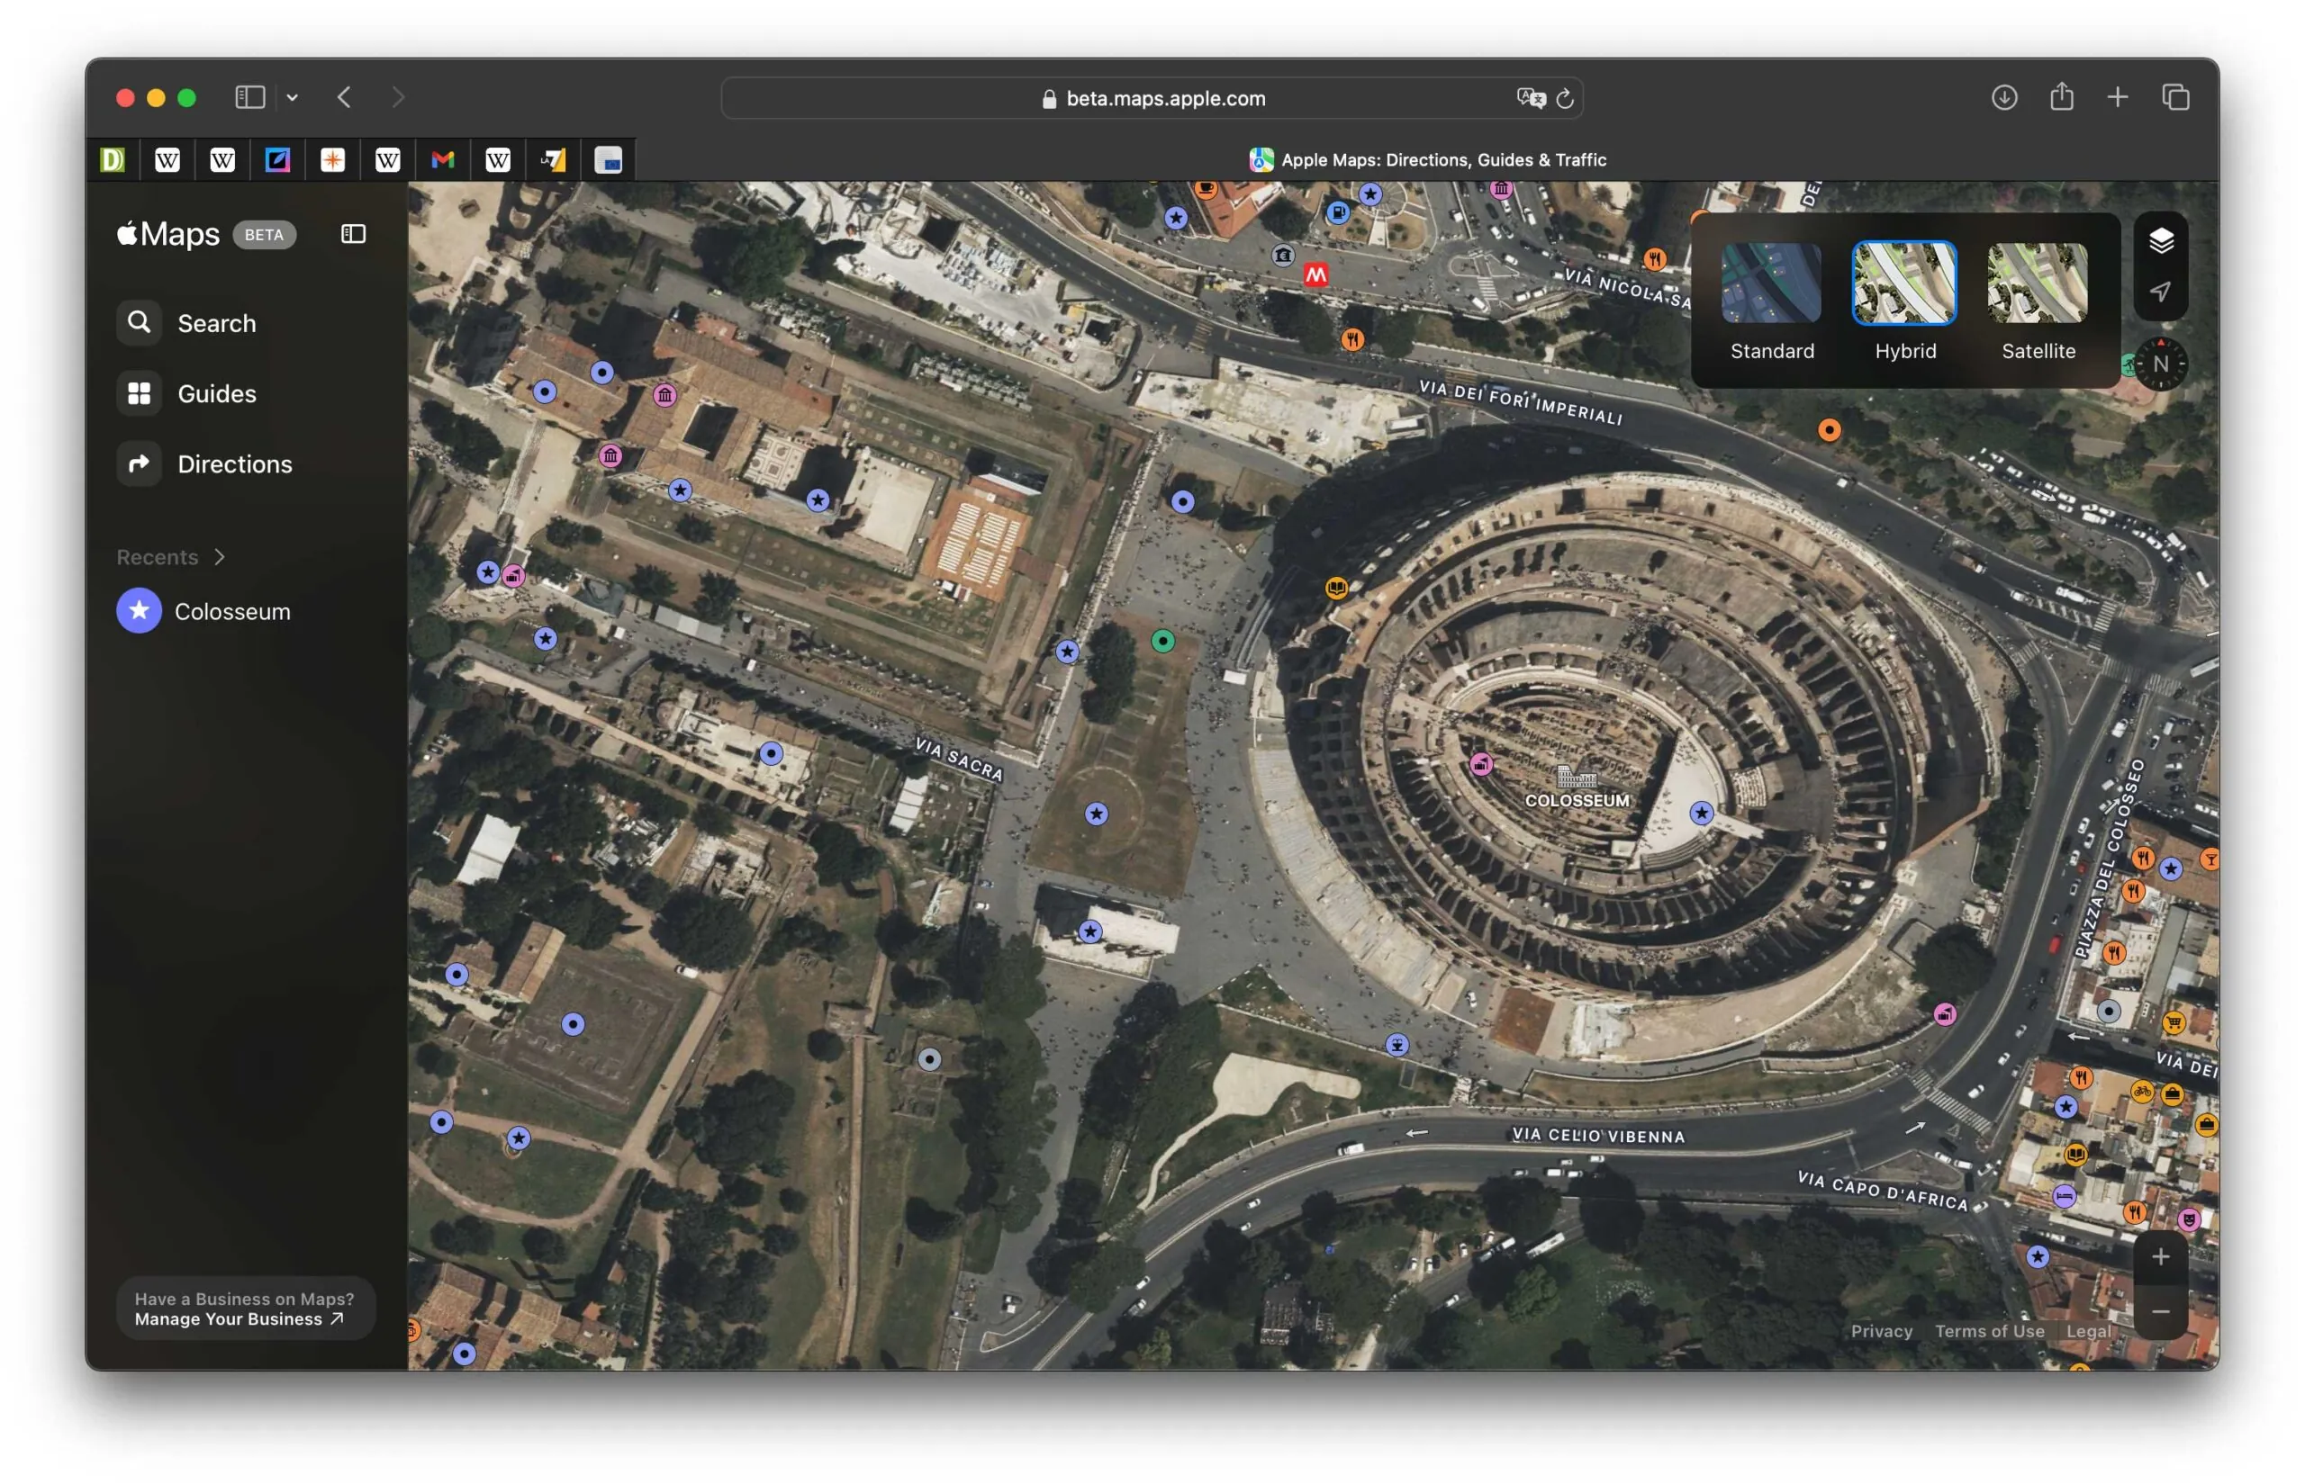
Task: Click the Privacy link
Action: [x=1881, y=1331]
